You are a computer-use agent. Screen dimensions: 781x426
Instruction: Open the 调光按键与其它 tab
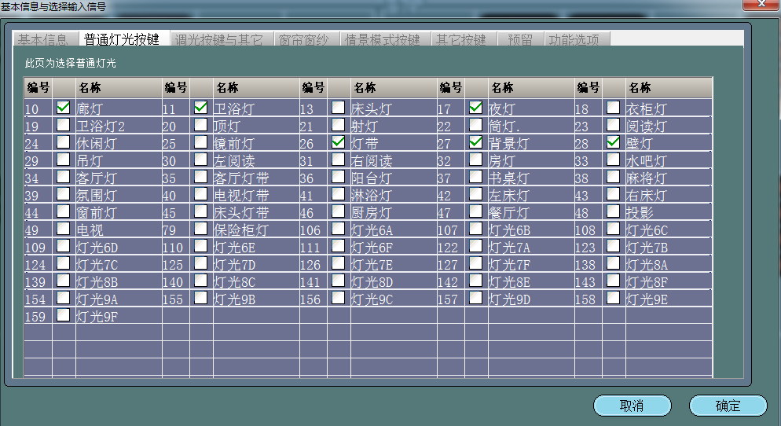(221, 39)
